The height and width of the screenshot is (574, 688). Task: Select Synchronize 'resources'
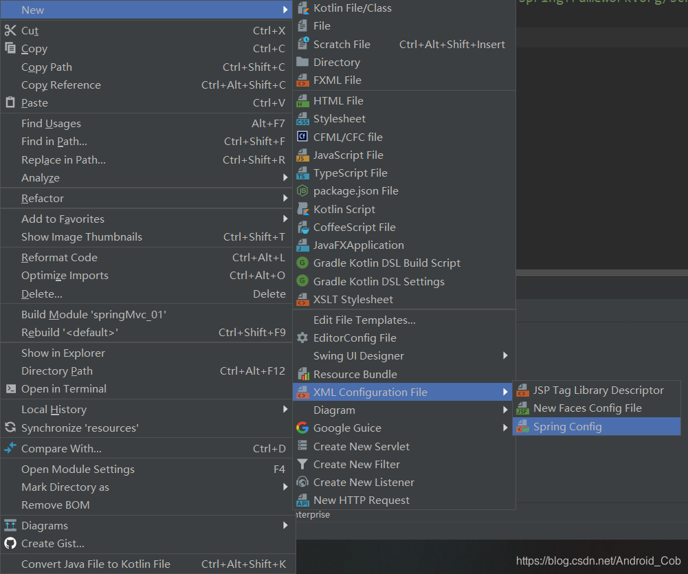pos(146,428)
